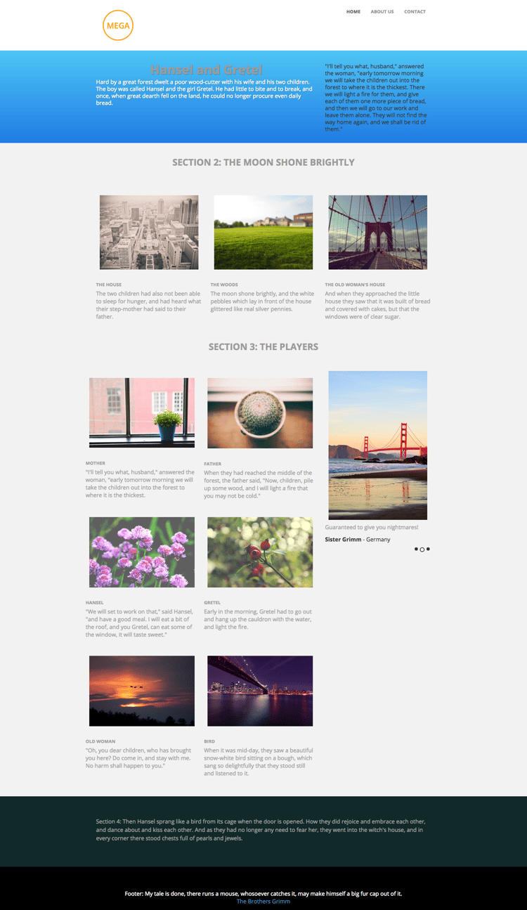Click the Golden Gate Bridge testimonial image
The width and height of the screenshot is (527, 910).
[378, 446]
